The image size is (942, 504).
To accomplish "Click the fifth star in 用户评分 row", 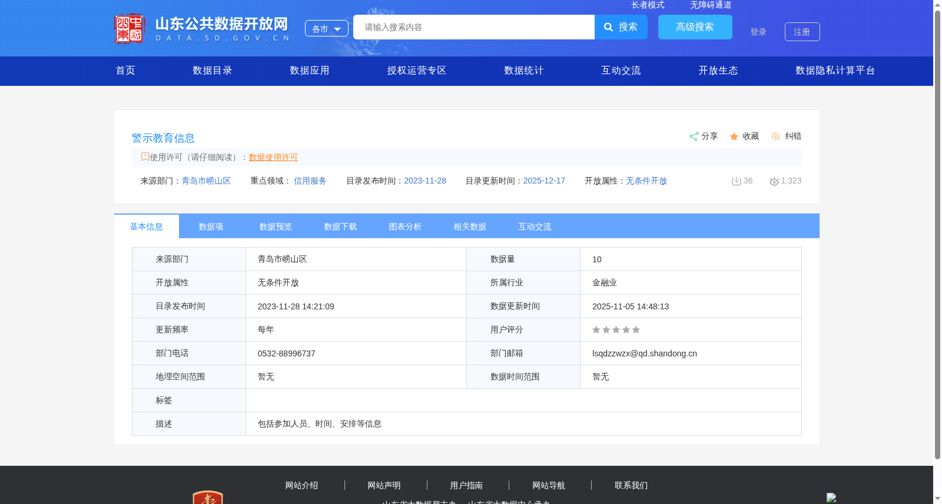I will [x=636, y=330].
